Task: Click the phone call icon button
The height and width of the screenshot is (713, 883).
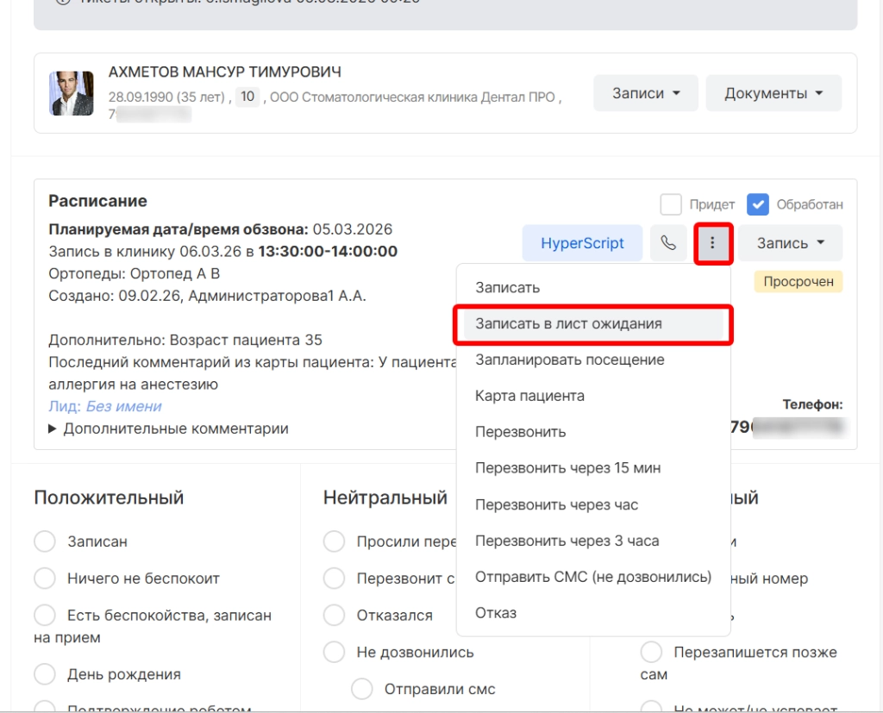Action: pyautogui.click(x=668, y=243)
